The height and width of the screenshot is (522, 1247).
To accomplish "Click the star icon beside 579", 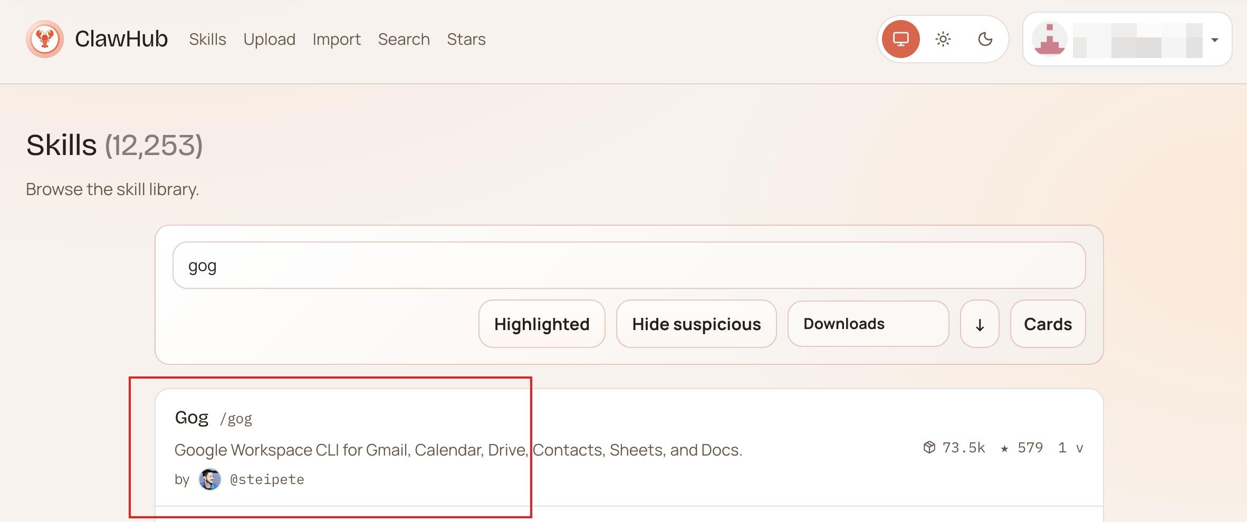I will (1004, 448).
